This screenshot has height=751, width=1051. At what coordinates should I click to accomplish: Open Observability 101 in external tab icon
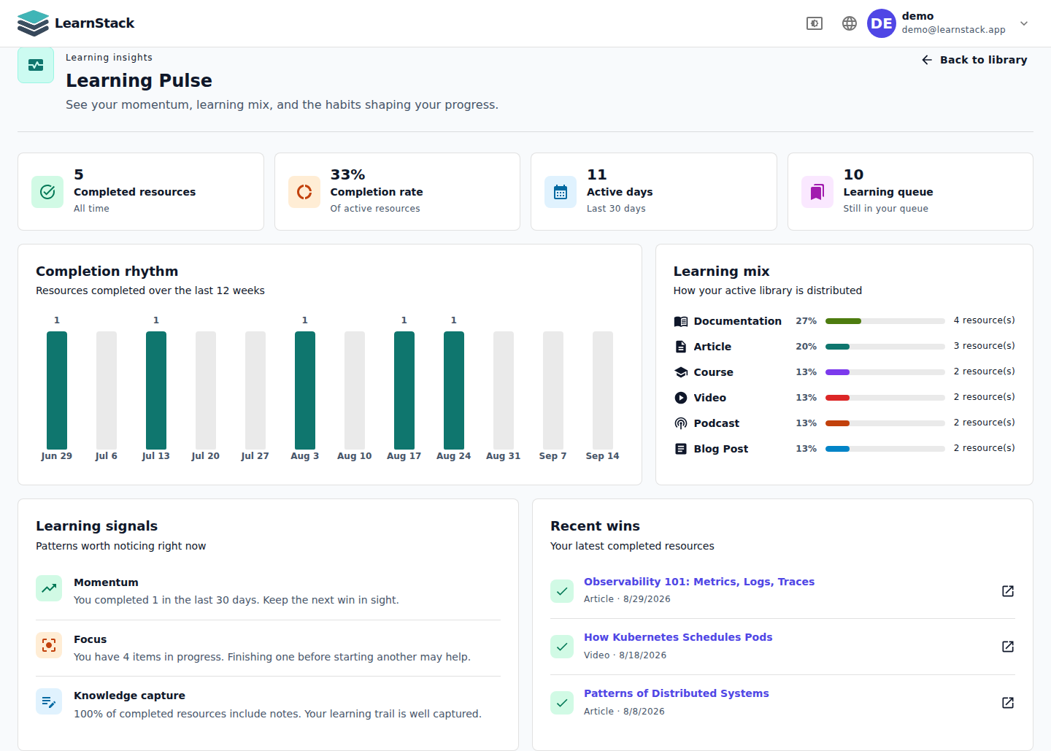coord(1008,591)
